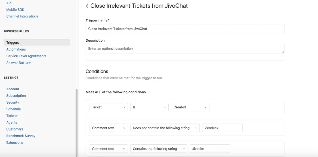This screenshot has height=157, width=318.
Task: Open the first Comment text dropdown
Action: (x=108, y=128)
